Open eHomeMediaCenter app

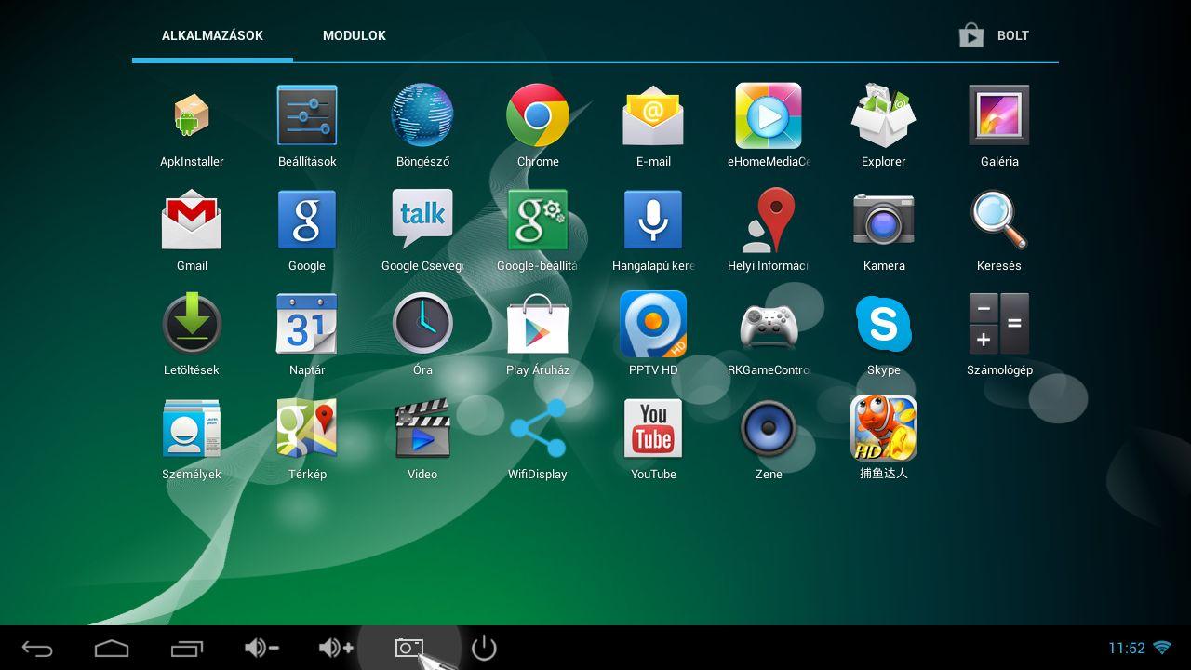coord(769,116)
